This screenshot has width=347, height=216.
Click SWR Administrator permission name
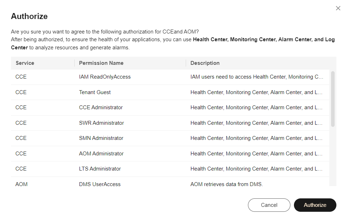pyautogui.click(x=102, y=123)
